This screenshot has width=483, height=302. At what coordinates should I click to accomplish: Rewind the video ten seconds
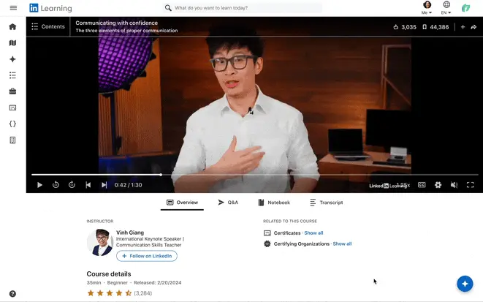(x=56, y=184)
